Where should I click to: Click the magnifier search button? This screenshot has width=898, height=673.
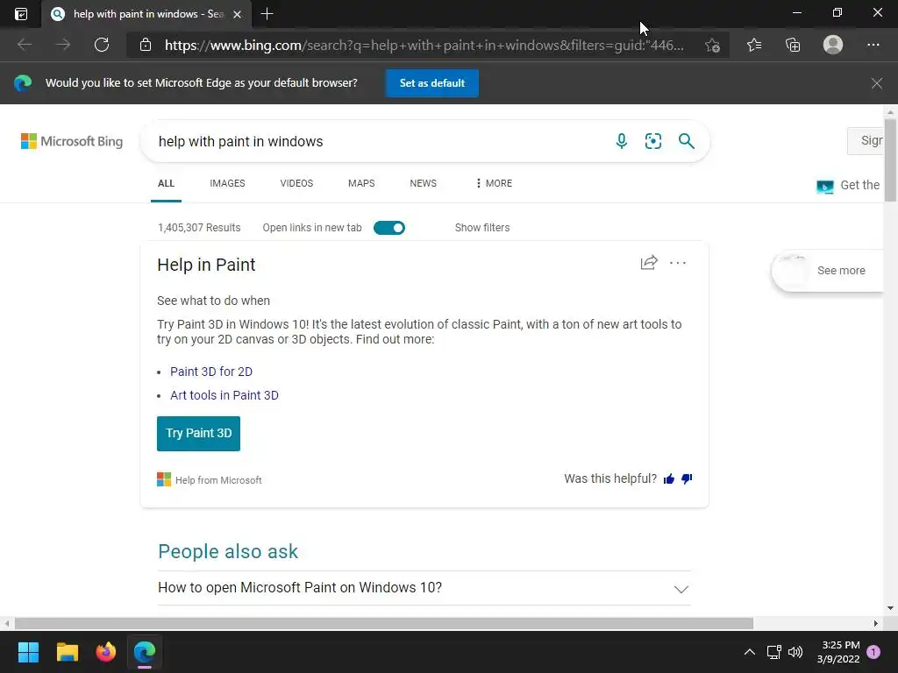[x=686, y=141]
